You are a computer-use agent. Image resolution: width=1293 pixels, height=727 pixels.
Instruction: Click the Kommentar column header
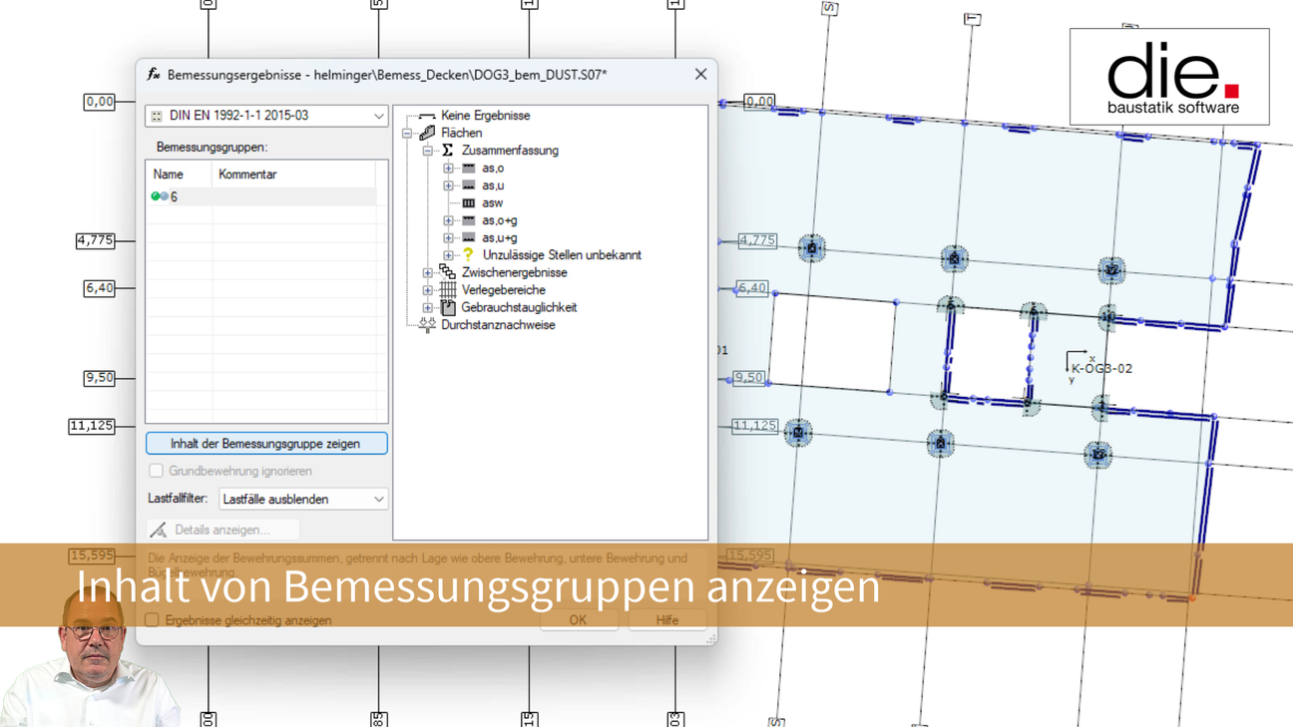coord(247,175)
